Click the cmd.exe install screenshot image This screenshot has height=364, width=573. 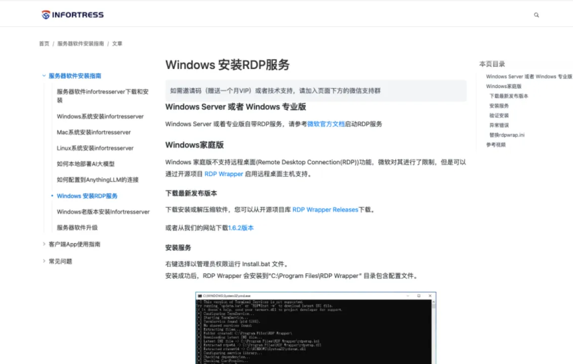click(x=316, y=328)
